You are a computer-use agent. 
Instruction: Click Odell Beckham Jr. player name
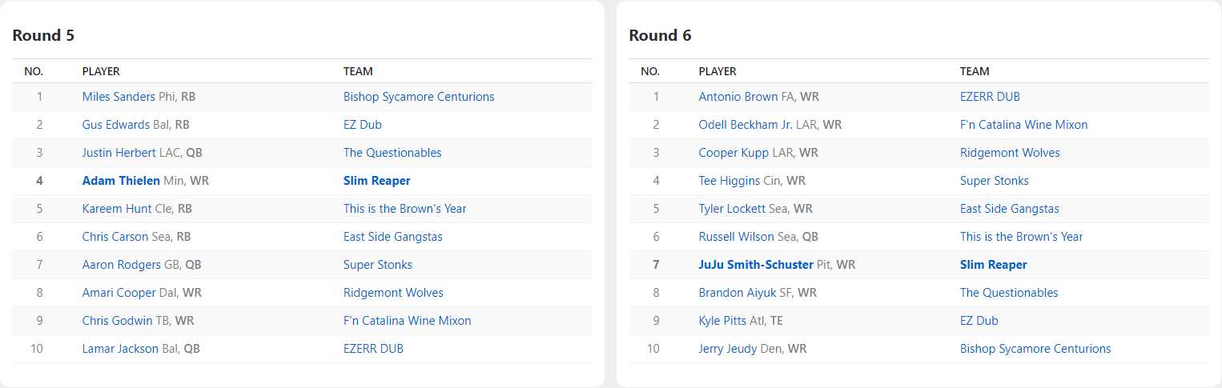tap(745, 125)
